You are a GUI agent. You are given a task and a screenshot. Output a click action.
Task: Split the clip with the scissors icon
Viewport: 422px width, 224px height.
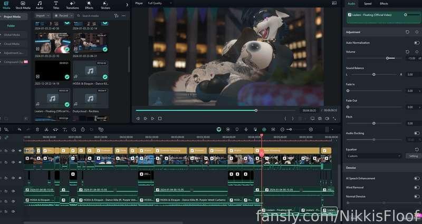coord(46,130)
